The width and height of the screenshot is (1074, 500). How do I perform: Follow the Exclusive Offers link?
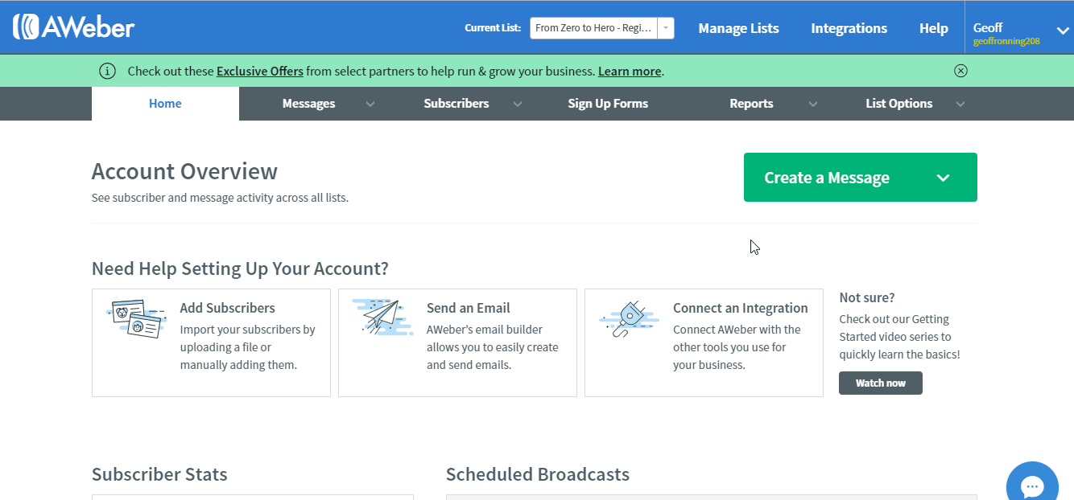(260, 71)
